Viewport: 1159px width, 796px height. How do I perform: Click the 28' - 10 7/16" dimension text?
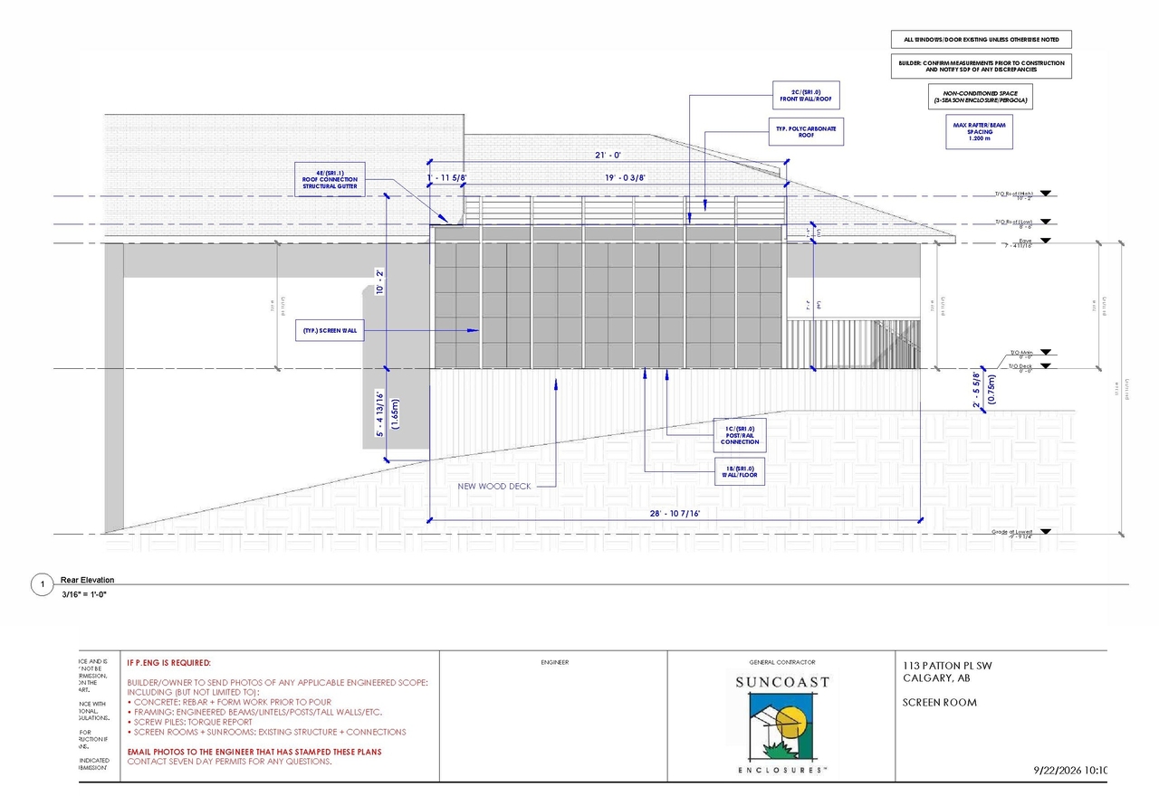(675, 513)
